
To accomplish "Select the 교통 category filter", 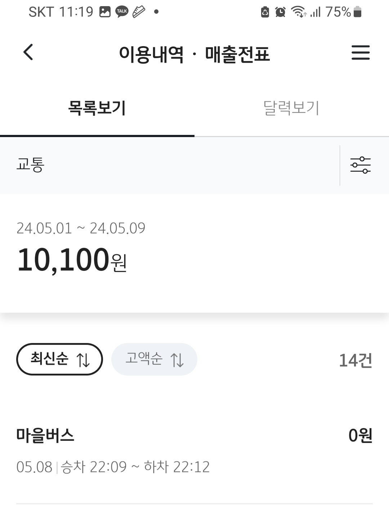I will 30,165.
